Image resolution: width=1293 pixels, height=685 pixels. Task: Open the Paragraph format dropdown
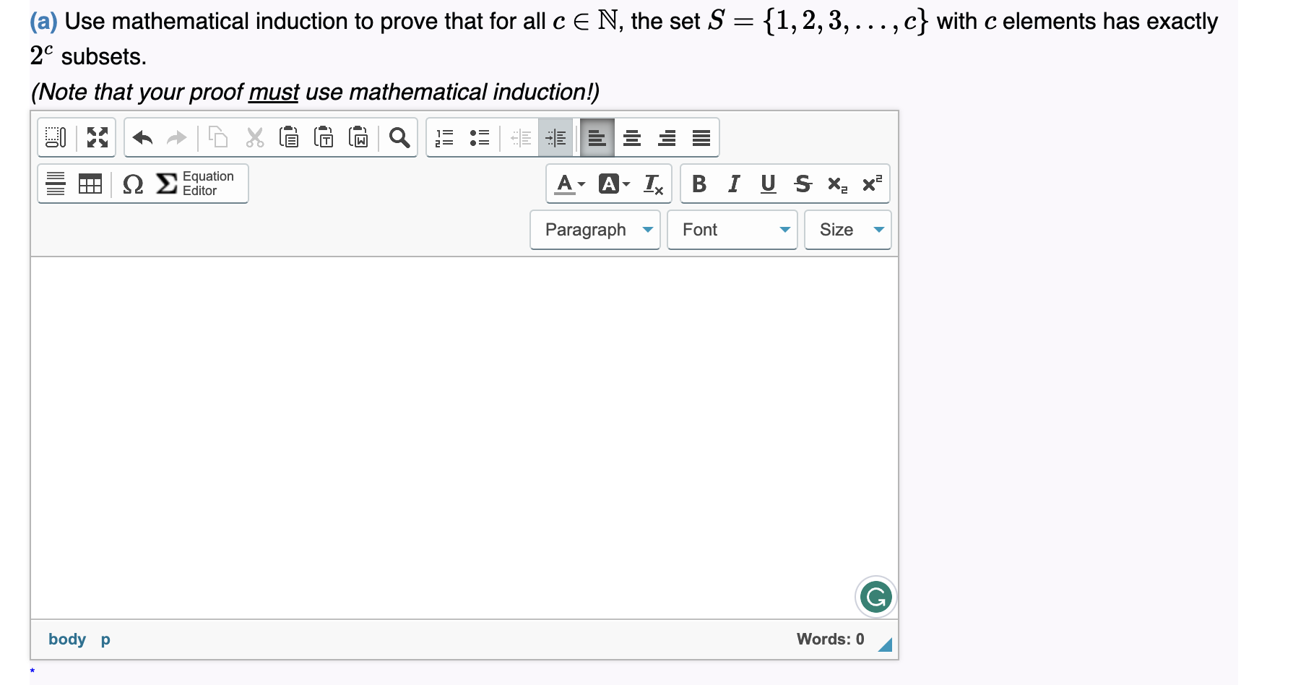tap(594, 230)
